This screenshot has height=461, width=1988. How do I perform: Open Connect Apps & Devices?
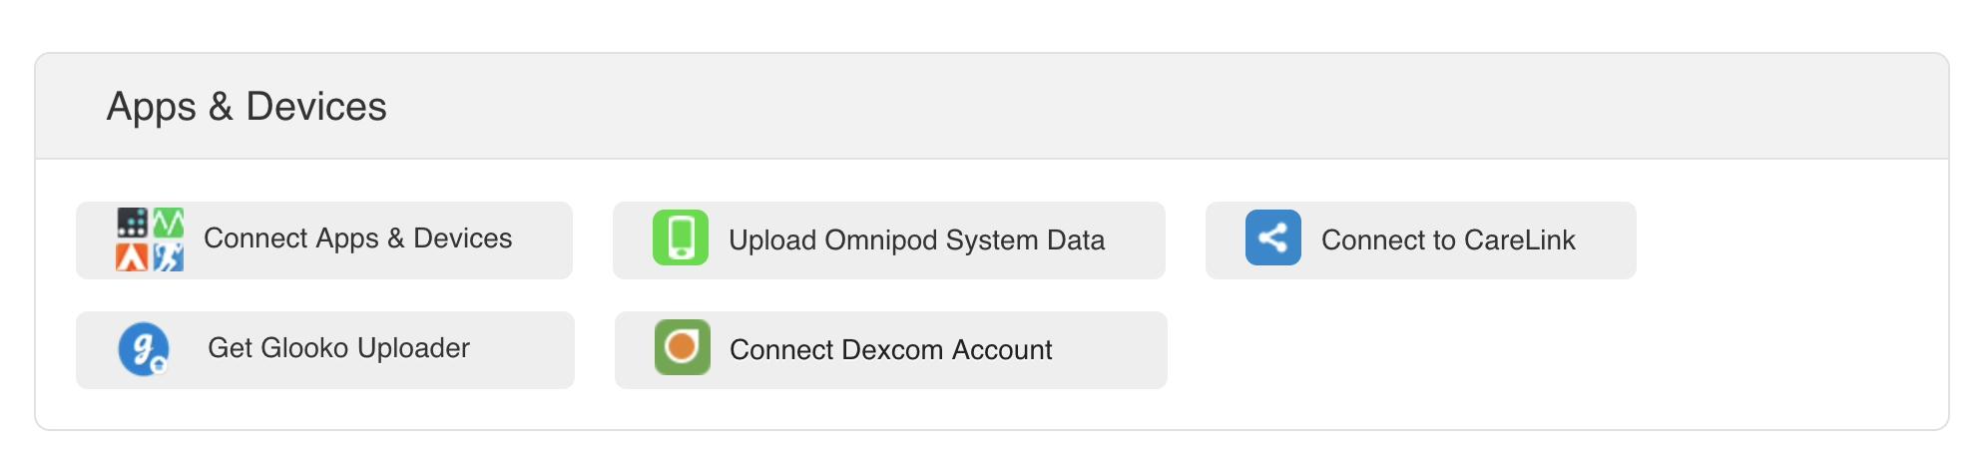(x=324, y=240)
